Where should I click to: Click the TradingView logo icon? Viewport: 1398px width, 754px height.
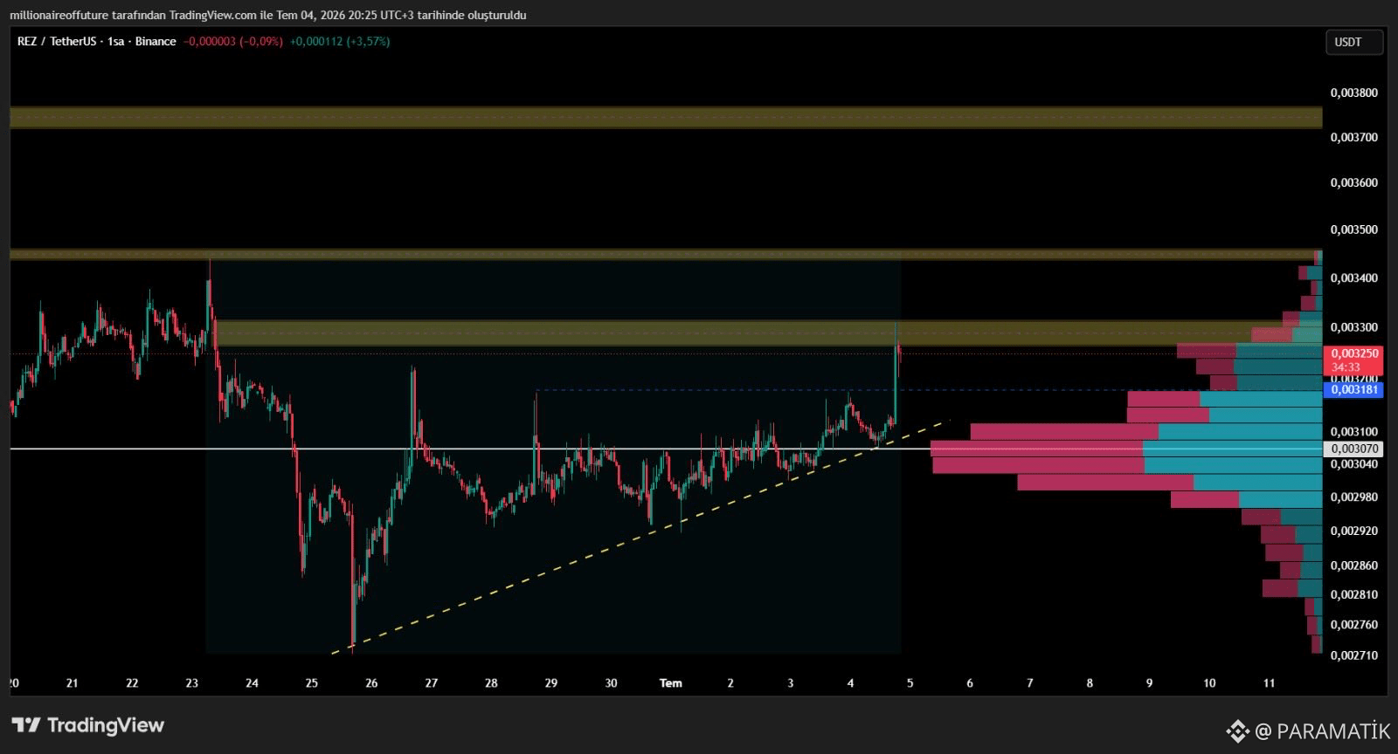click(x=26, y=725)
